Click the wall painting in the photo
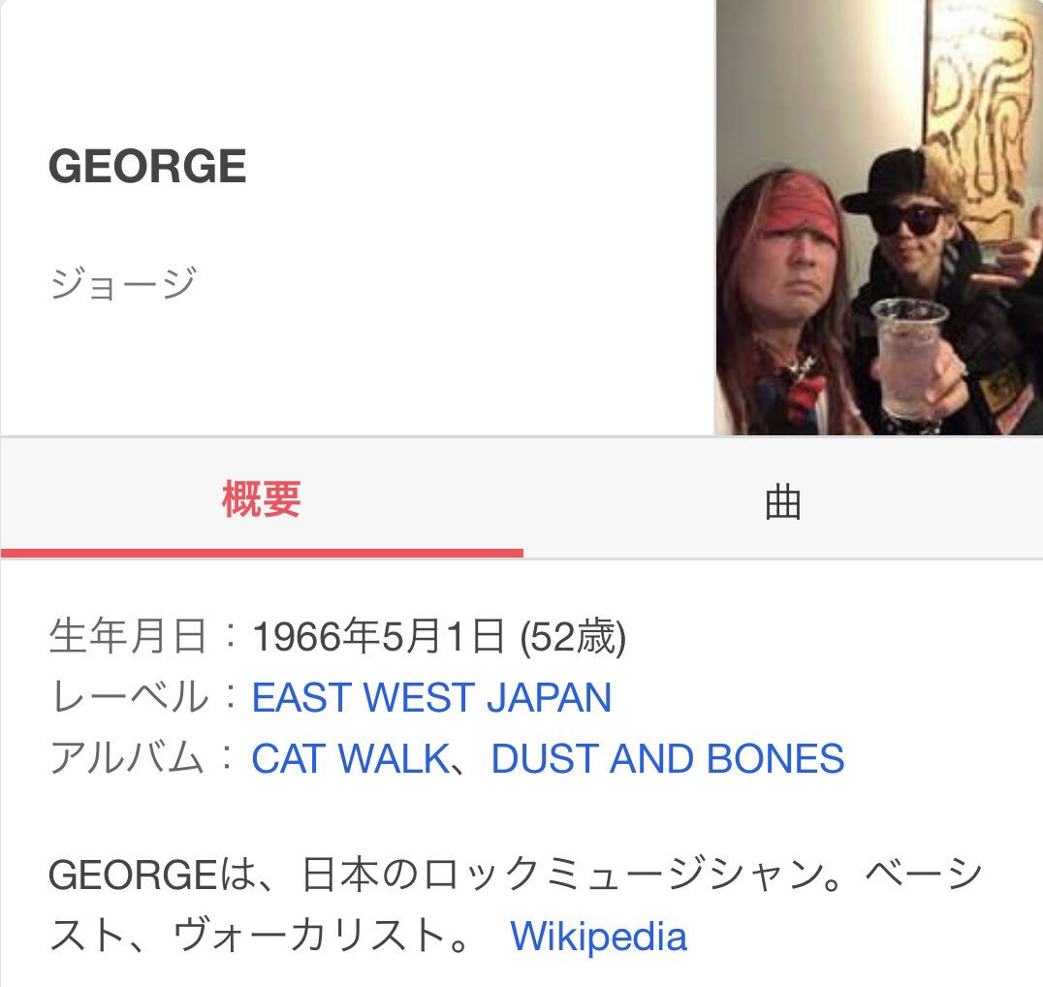The height and width of the screenshot is (987, 1043). tap(983, 113)
